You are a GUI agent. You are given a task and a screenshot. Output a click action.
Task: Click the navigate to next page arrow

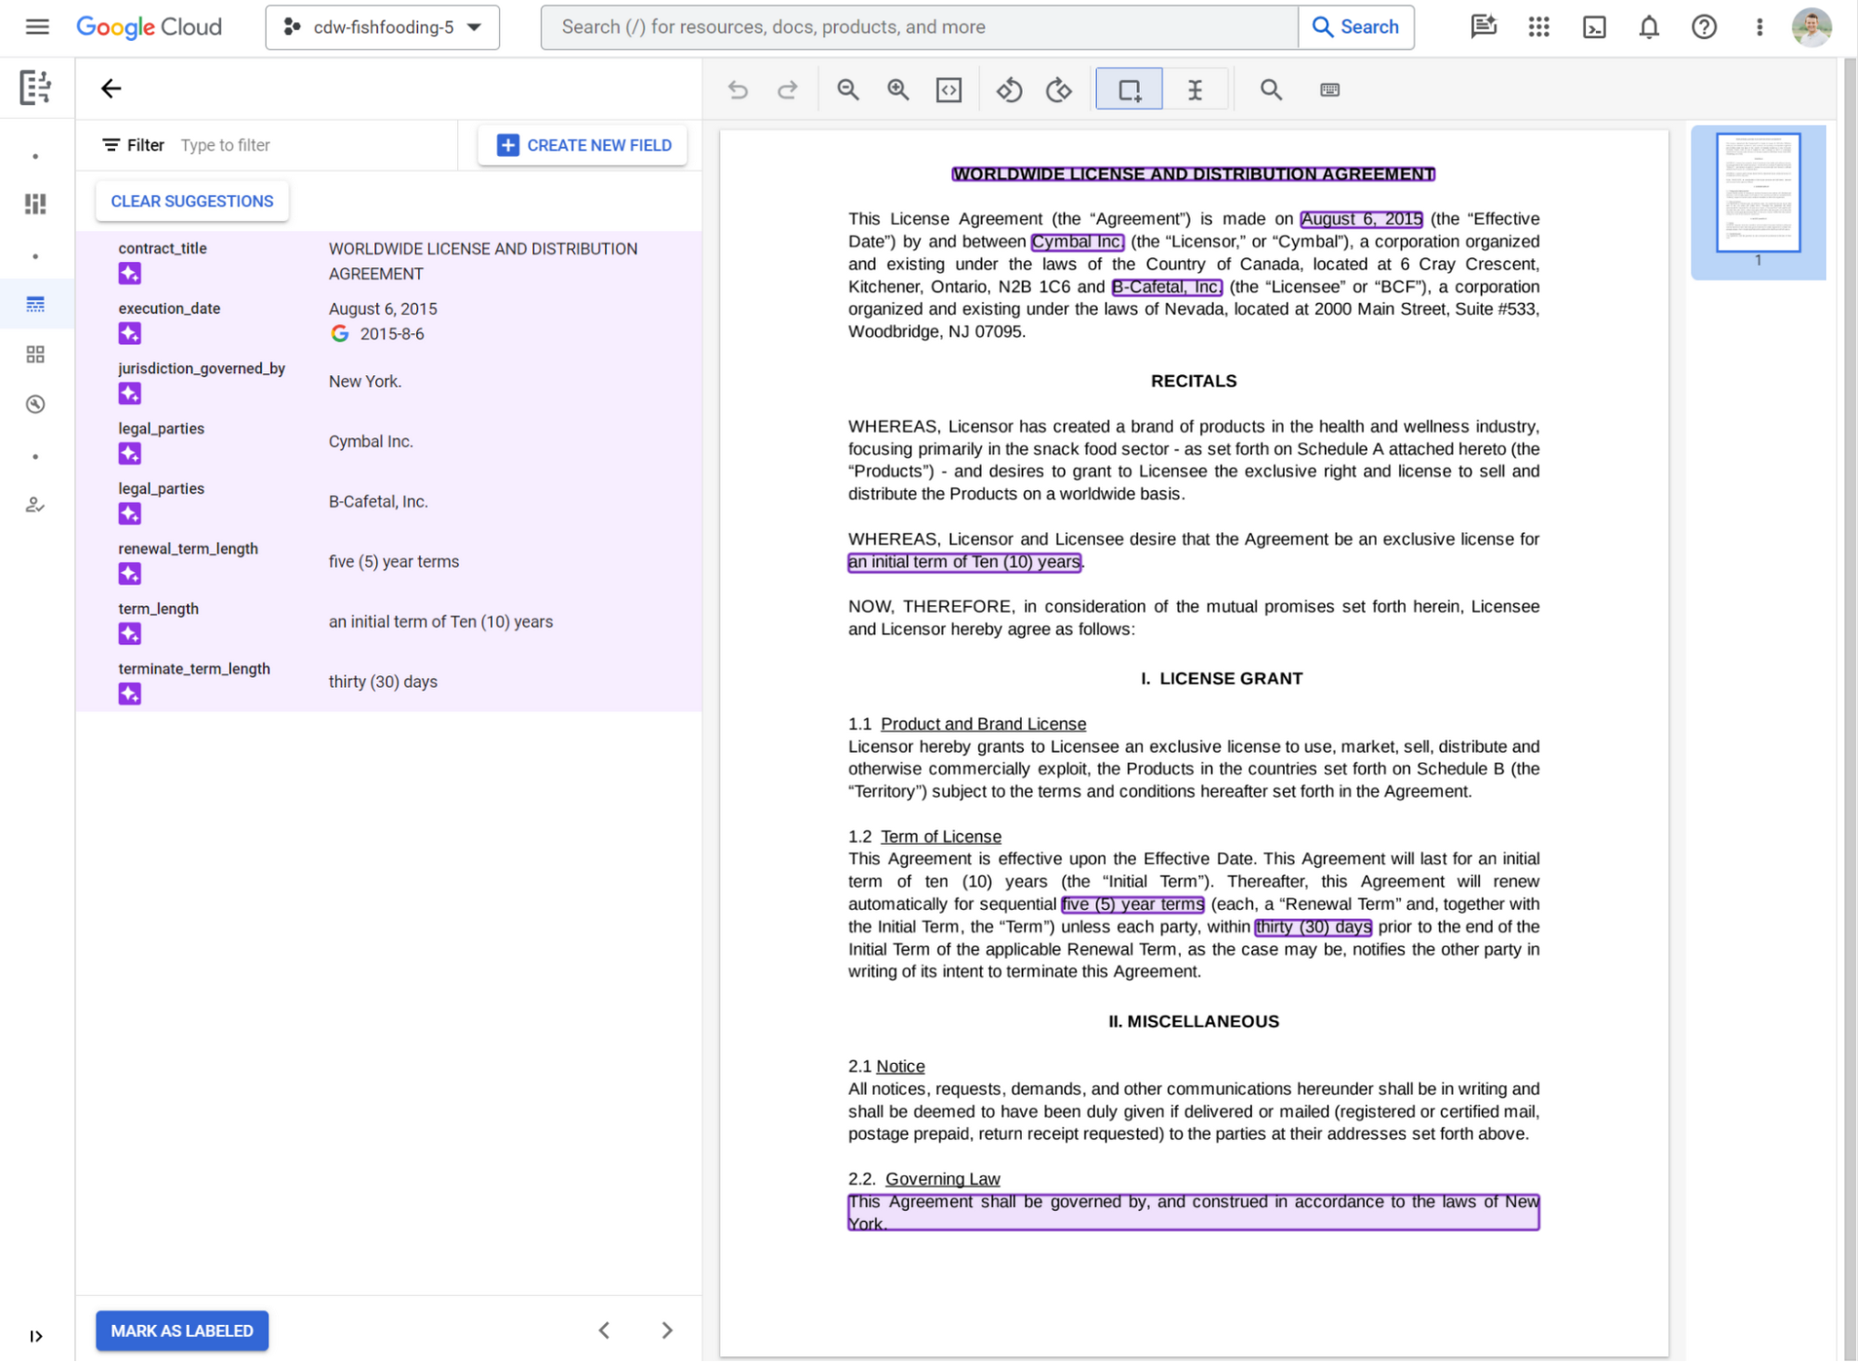tap(666, 1330)
